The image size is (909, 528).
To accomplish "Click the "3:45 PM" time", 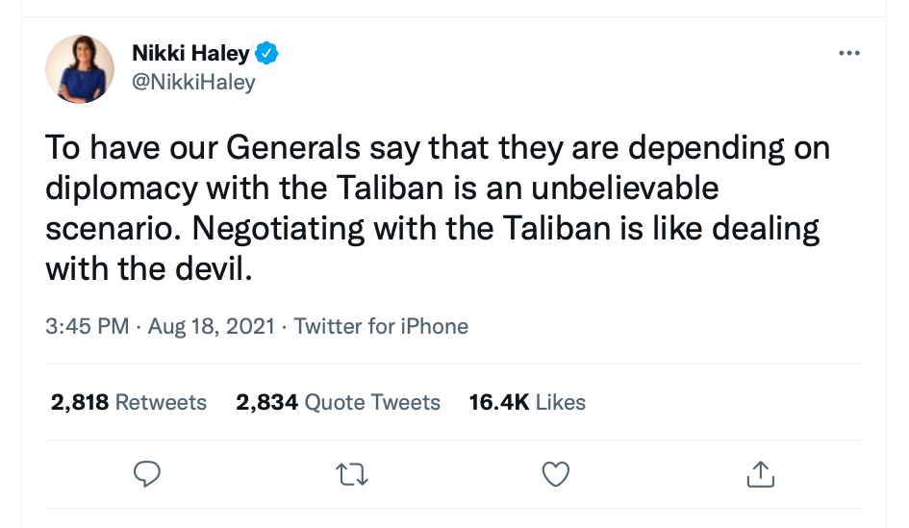I will tap(87, 326).
